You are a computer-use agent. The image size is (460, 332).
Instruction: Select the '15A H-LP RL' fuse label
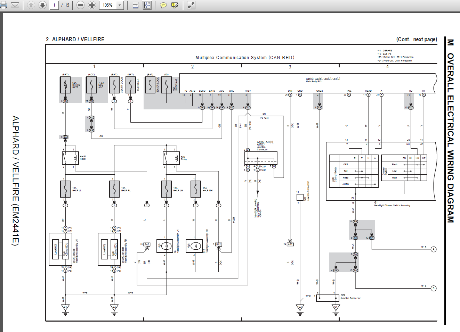[126, 189]
